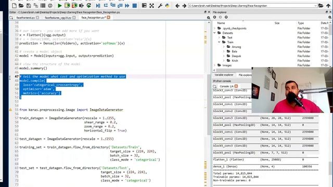Image resolution: width=333 pixels, height=187 pixels.
Task: Click editor browse tabs icon
Action: pos(11,18)
